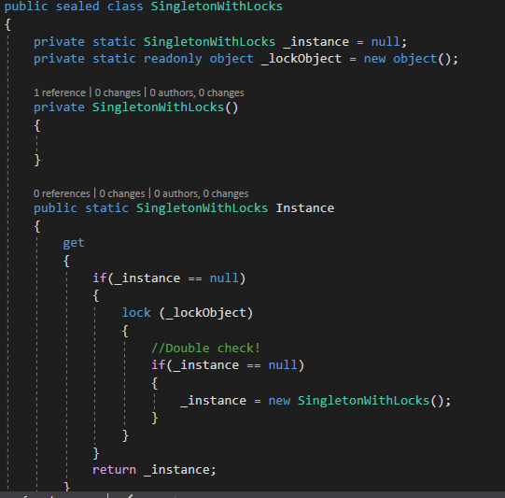Click the "class" keyword on the first line

click(125, 7)
